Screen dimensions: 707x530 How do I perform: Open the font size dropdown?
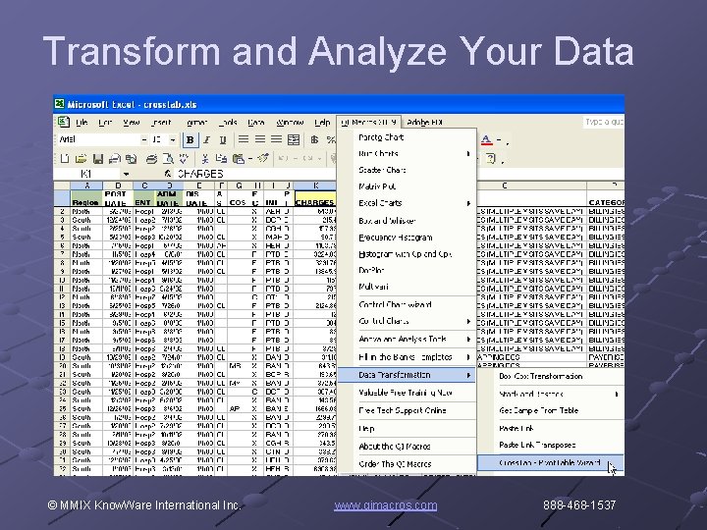173,140
